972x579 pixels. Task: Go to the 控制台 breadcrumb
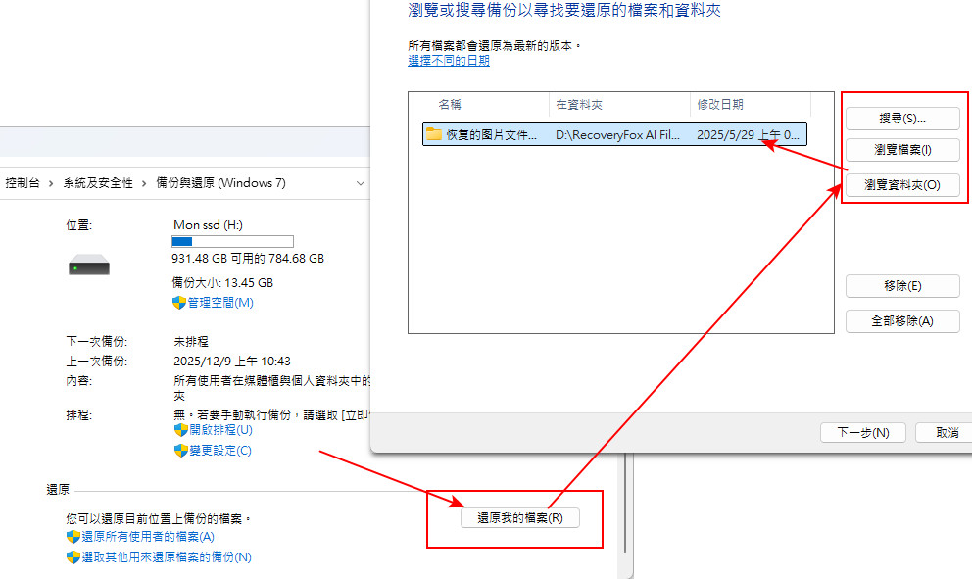(23, 183)
